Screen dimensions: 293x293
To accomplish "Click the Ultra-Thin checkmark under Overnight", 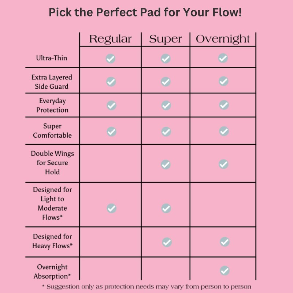I will pyautogui.click(x=223, y=58).
